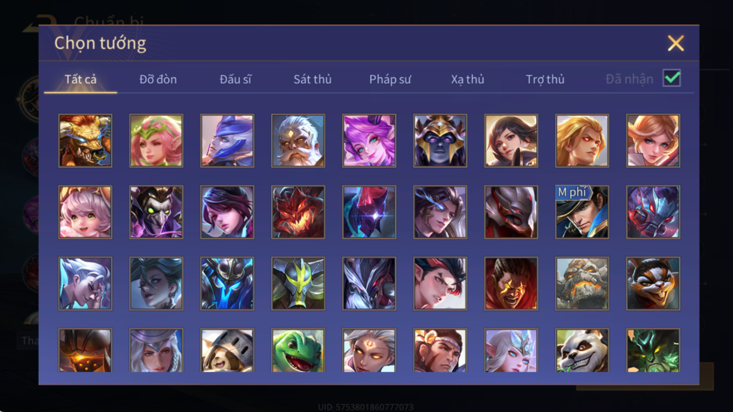Switch to the "Đỡ đòn" tab

pyautogui.click(x=158, y=79)
